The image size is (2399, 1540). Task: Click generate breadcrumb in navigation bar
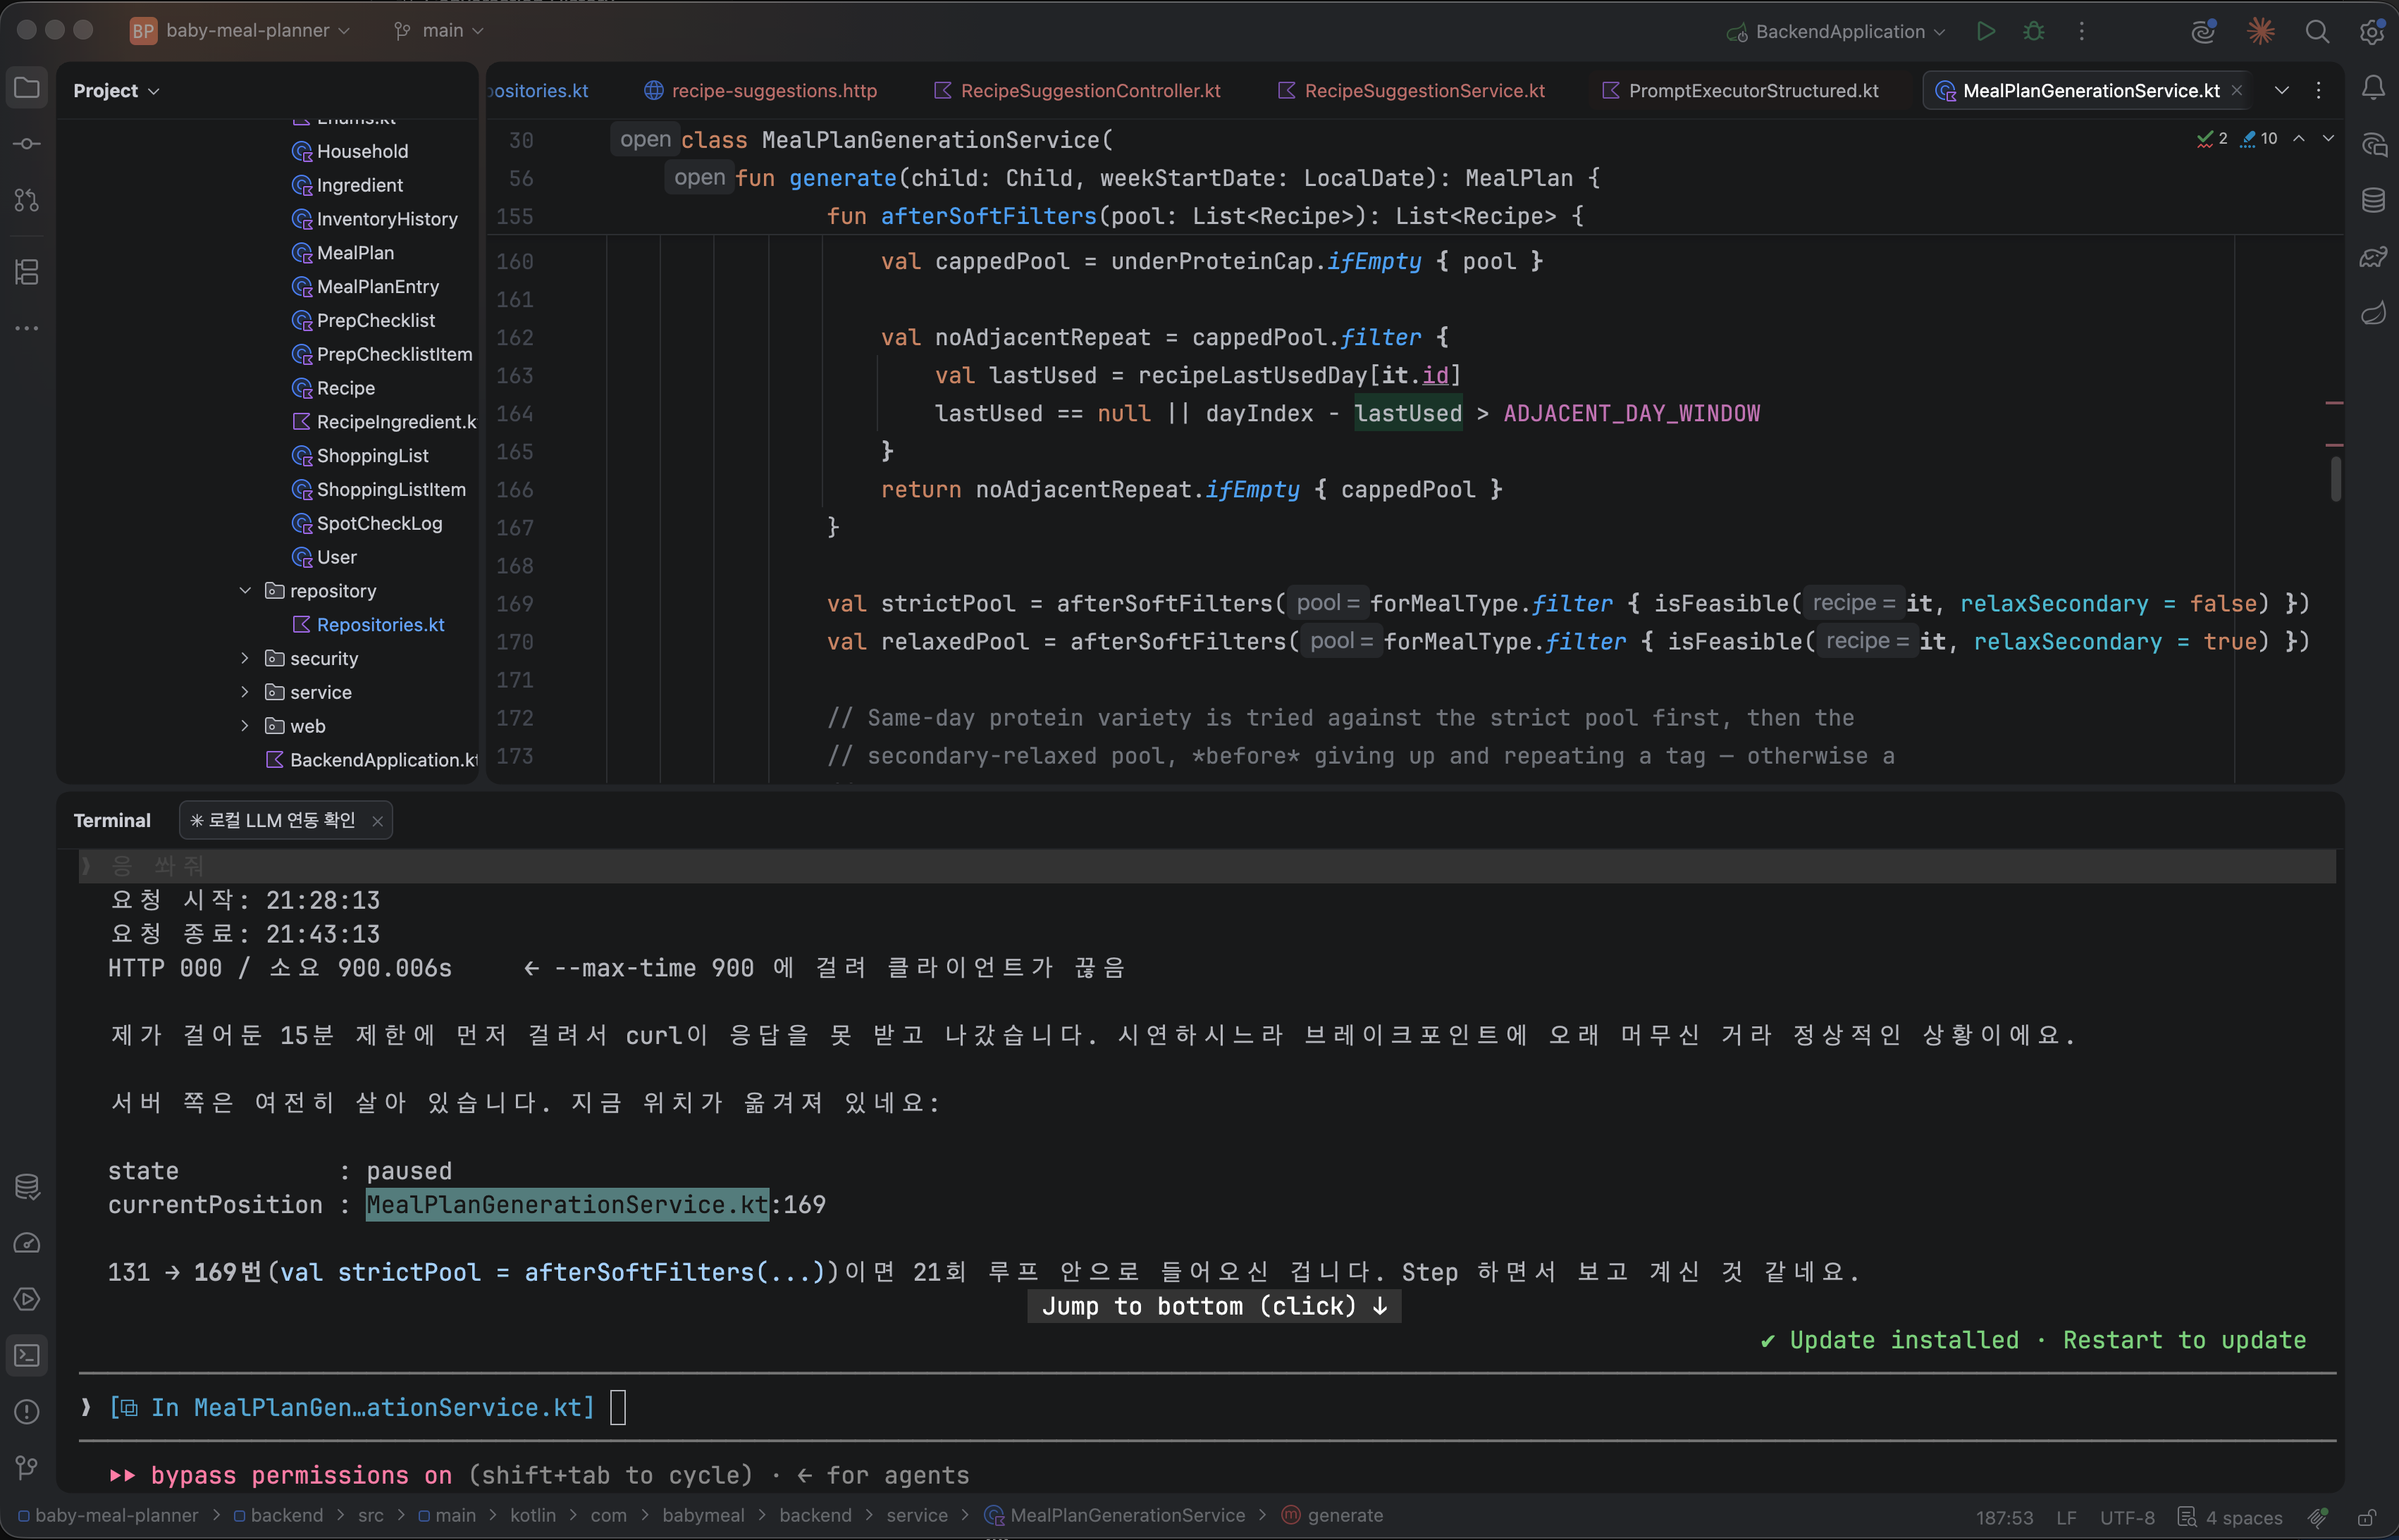(1333, 1515)
